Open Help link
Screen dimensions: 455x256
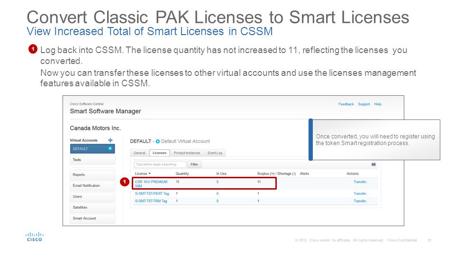(378, 104)
